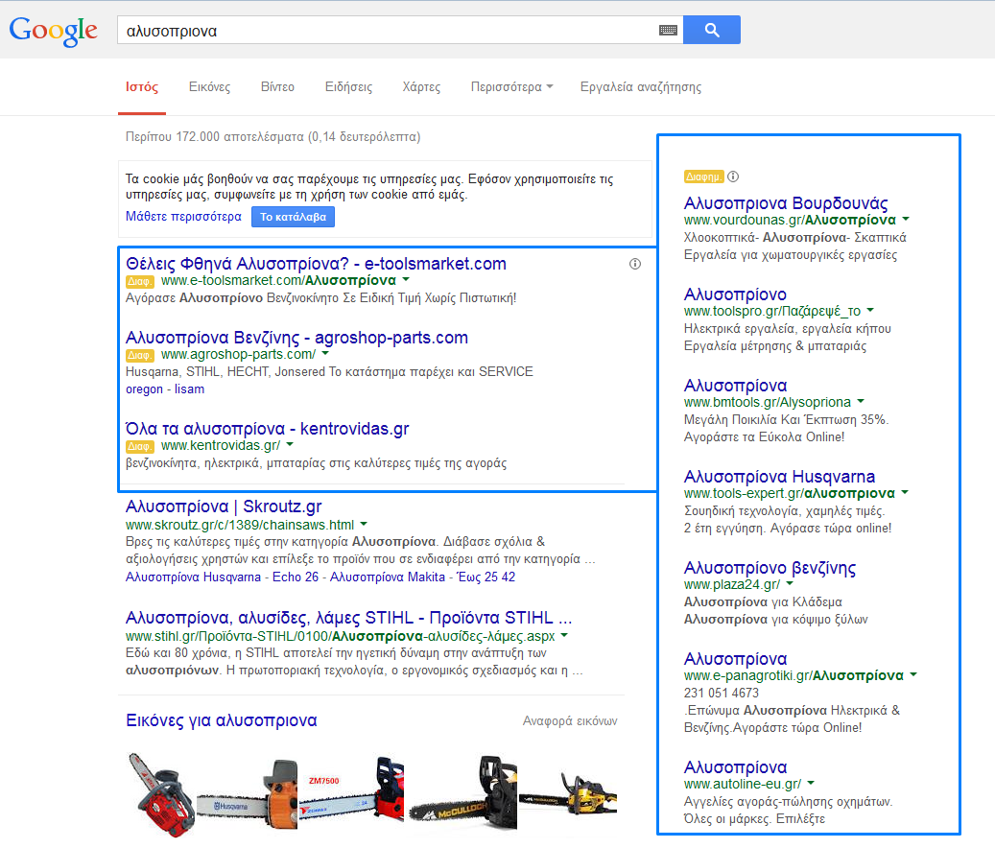Click the blue search magnifier button
995x848 pixels.
[711, 30]
